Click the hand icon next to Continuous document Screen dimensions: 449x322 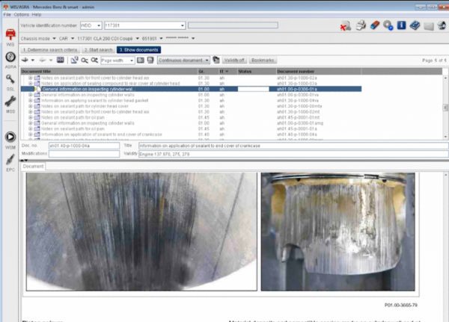tap(216, 60)
